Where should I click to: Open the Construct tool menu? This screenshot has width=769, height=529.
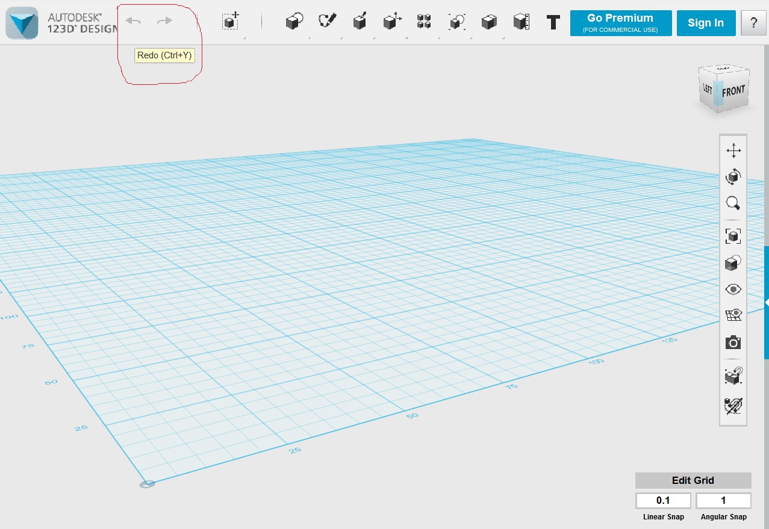click(x=360, y=22)
